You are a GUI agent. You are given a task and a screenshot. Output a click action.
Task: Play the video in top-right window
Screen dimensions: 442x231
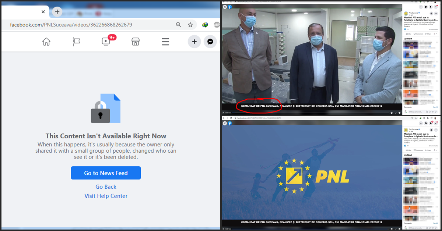click(223, 113)
